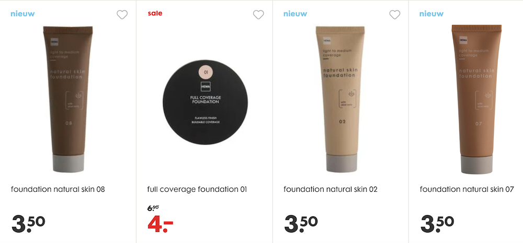Open the dark brown 08 foundation tube image
This screenshot has width=523, height=243.
point(67,99)
